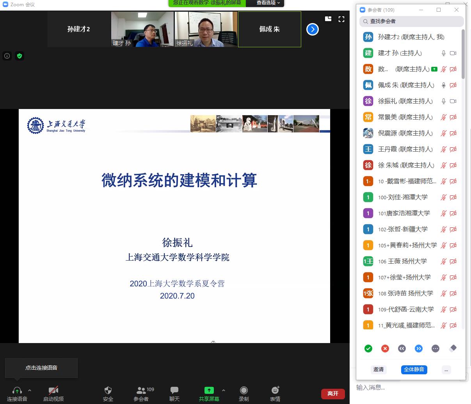Switch video layout view icon
The image size is (471, 404).
click(x=328, y=19)
